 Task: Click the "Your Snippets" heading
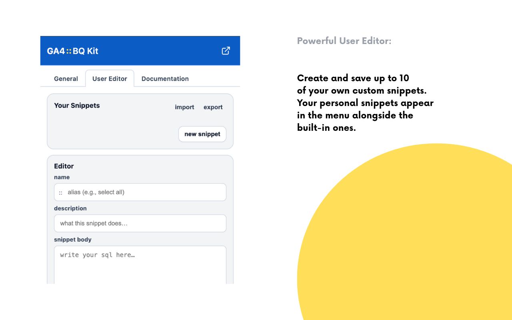click(77, 106)
